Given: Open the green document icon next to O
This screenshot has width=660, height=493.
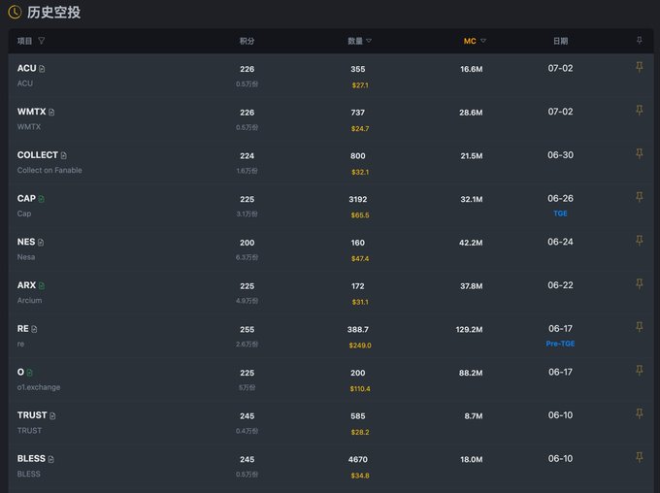Looking at the screenshot, I should click(29, 373).
